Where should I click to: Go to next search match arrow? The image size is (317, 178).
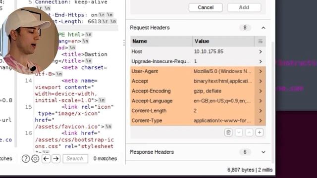[x=56, y=159]
